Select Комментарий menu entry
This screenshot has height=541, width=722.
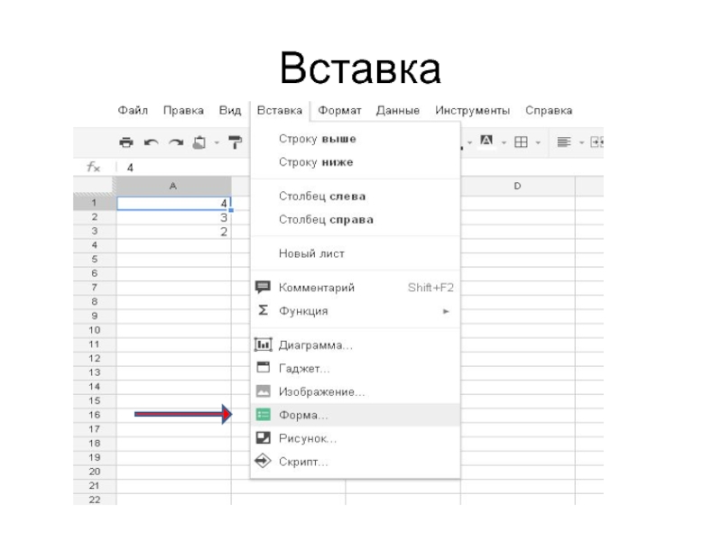pos(355,288)
